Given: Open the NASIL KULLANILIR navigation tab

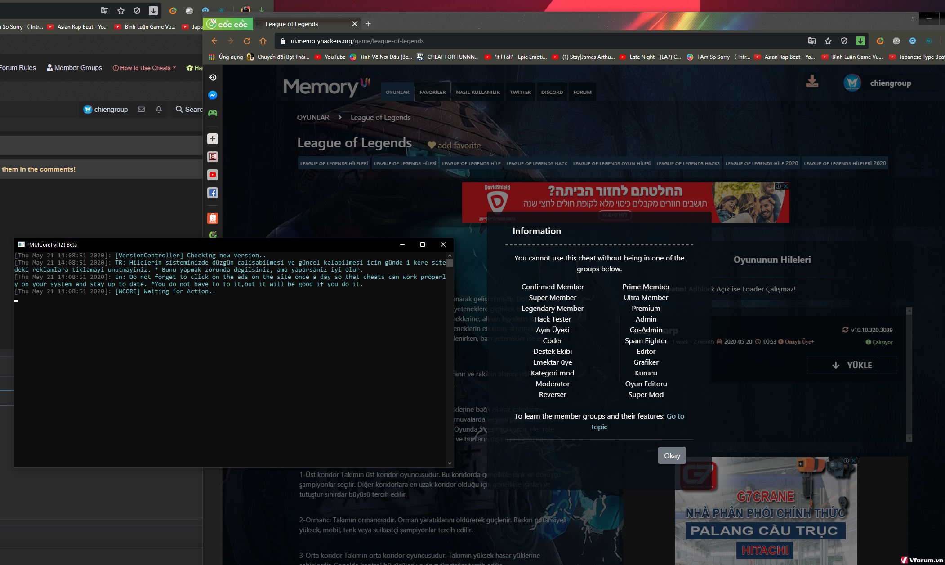Looking at the screenshot, I should click(478, 92).
